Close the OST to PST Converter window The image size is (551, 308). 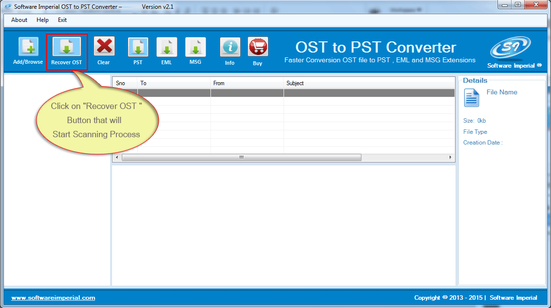(536, 4)
